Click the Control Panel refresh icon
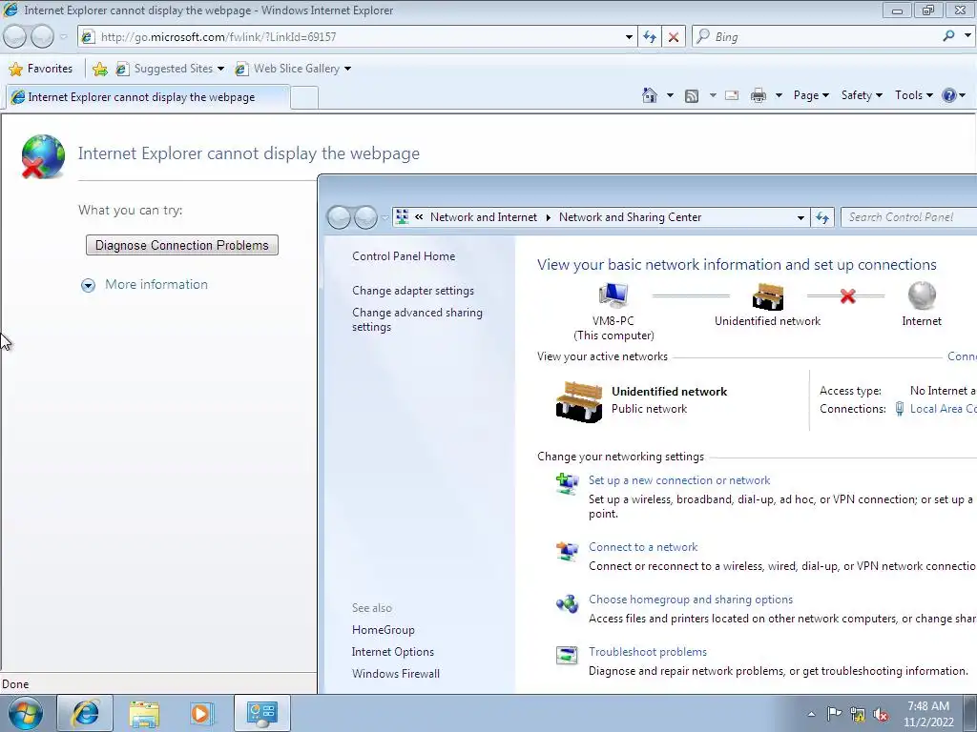977x732 pixels. 822,217
